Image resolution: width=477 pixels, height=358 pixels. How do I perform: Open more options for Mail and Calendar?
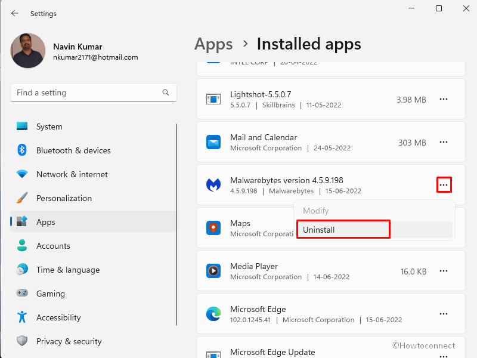(x=444, y=142)
